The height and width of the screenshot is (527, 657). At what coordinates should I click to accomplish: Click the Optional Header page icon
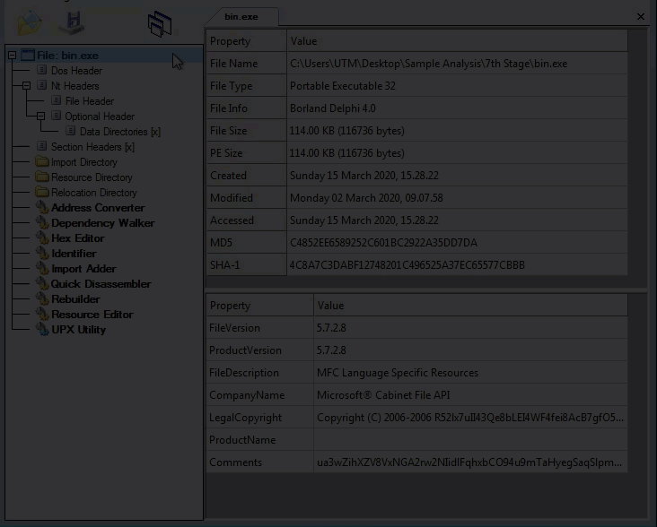57,116
